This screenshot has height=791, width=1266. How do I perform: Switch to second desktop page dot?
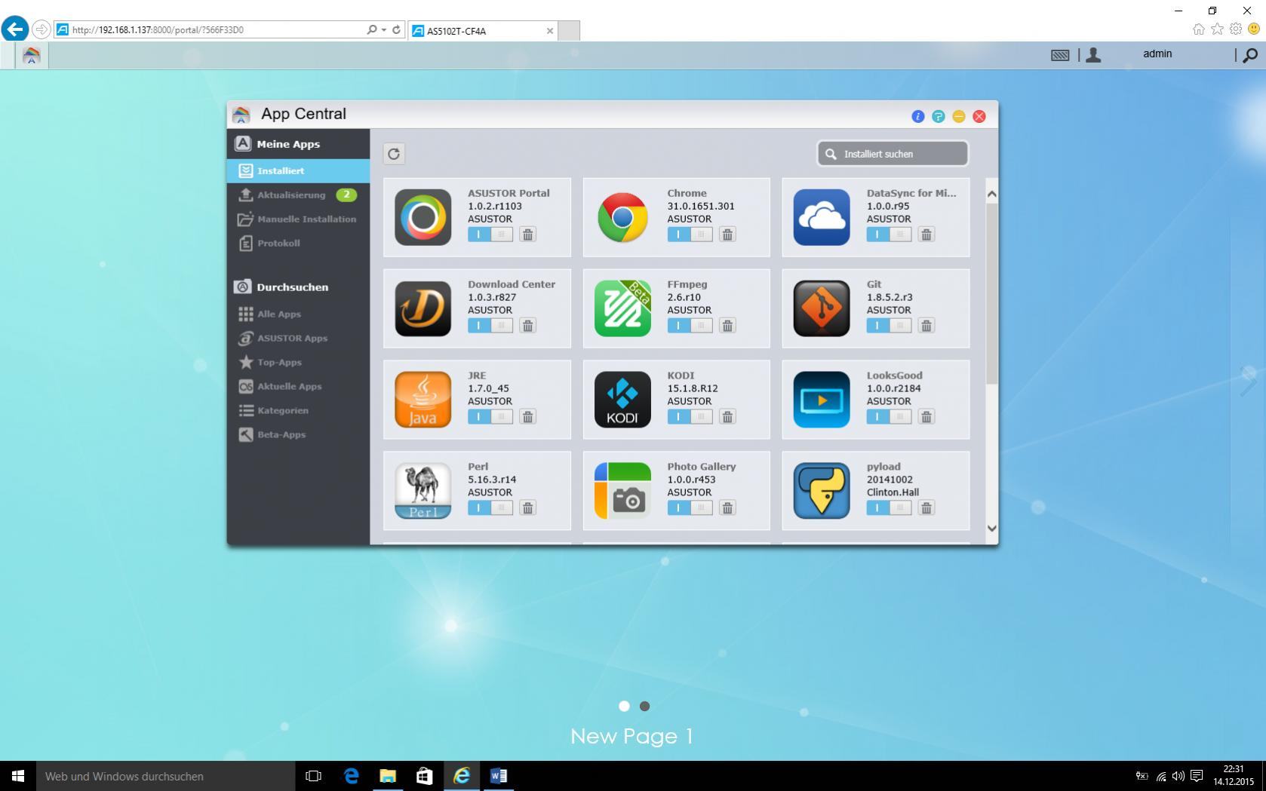click(644, 707)
